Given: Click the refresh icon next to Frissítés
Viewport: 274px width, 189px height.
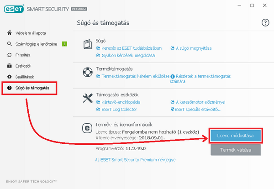Looking at the screenshot, I should [x=10, y=55].
